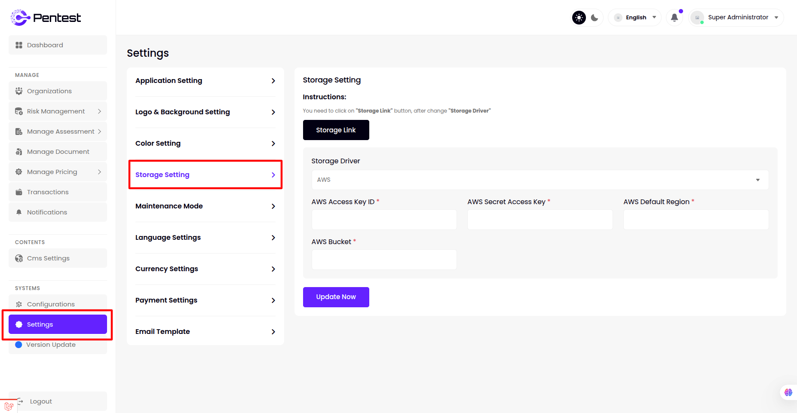Screen dimensions: 797x413
Task: Switch to light mode sun toggle
Action: tap(579, 18)
